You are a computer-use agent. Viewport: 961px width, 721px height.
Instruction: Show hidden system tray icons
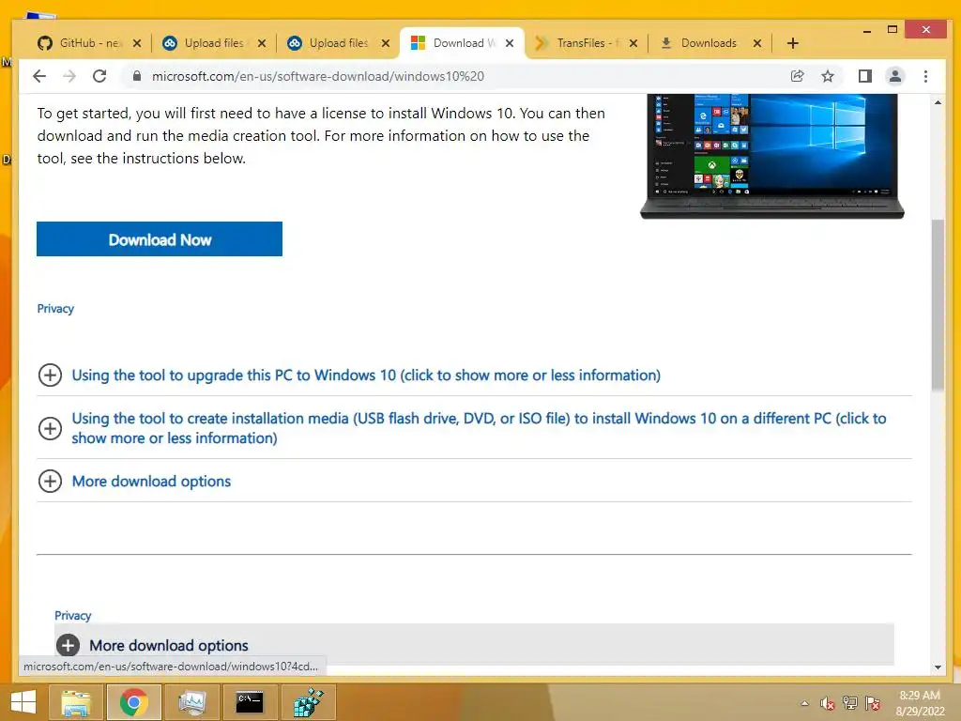click(804, 703)
